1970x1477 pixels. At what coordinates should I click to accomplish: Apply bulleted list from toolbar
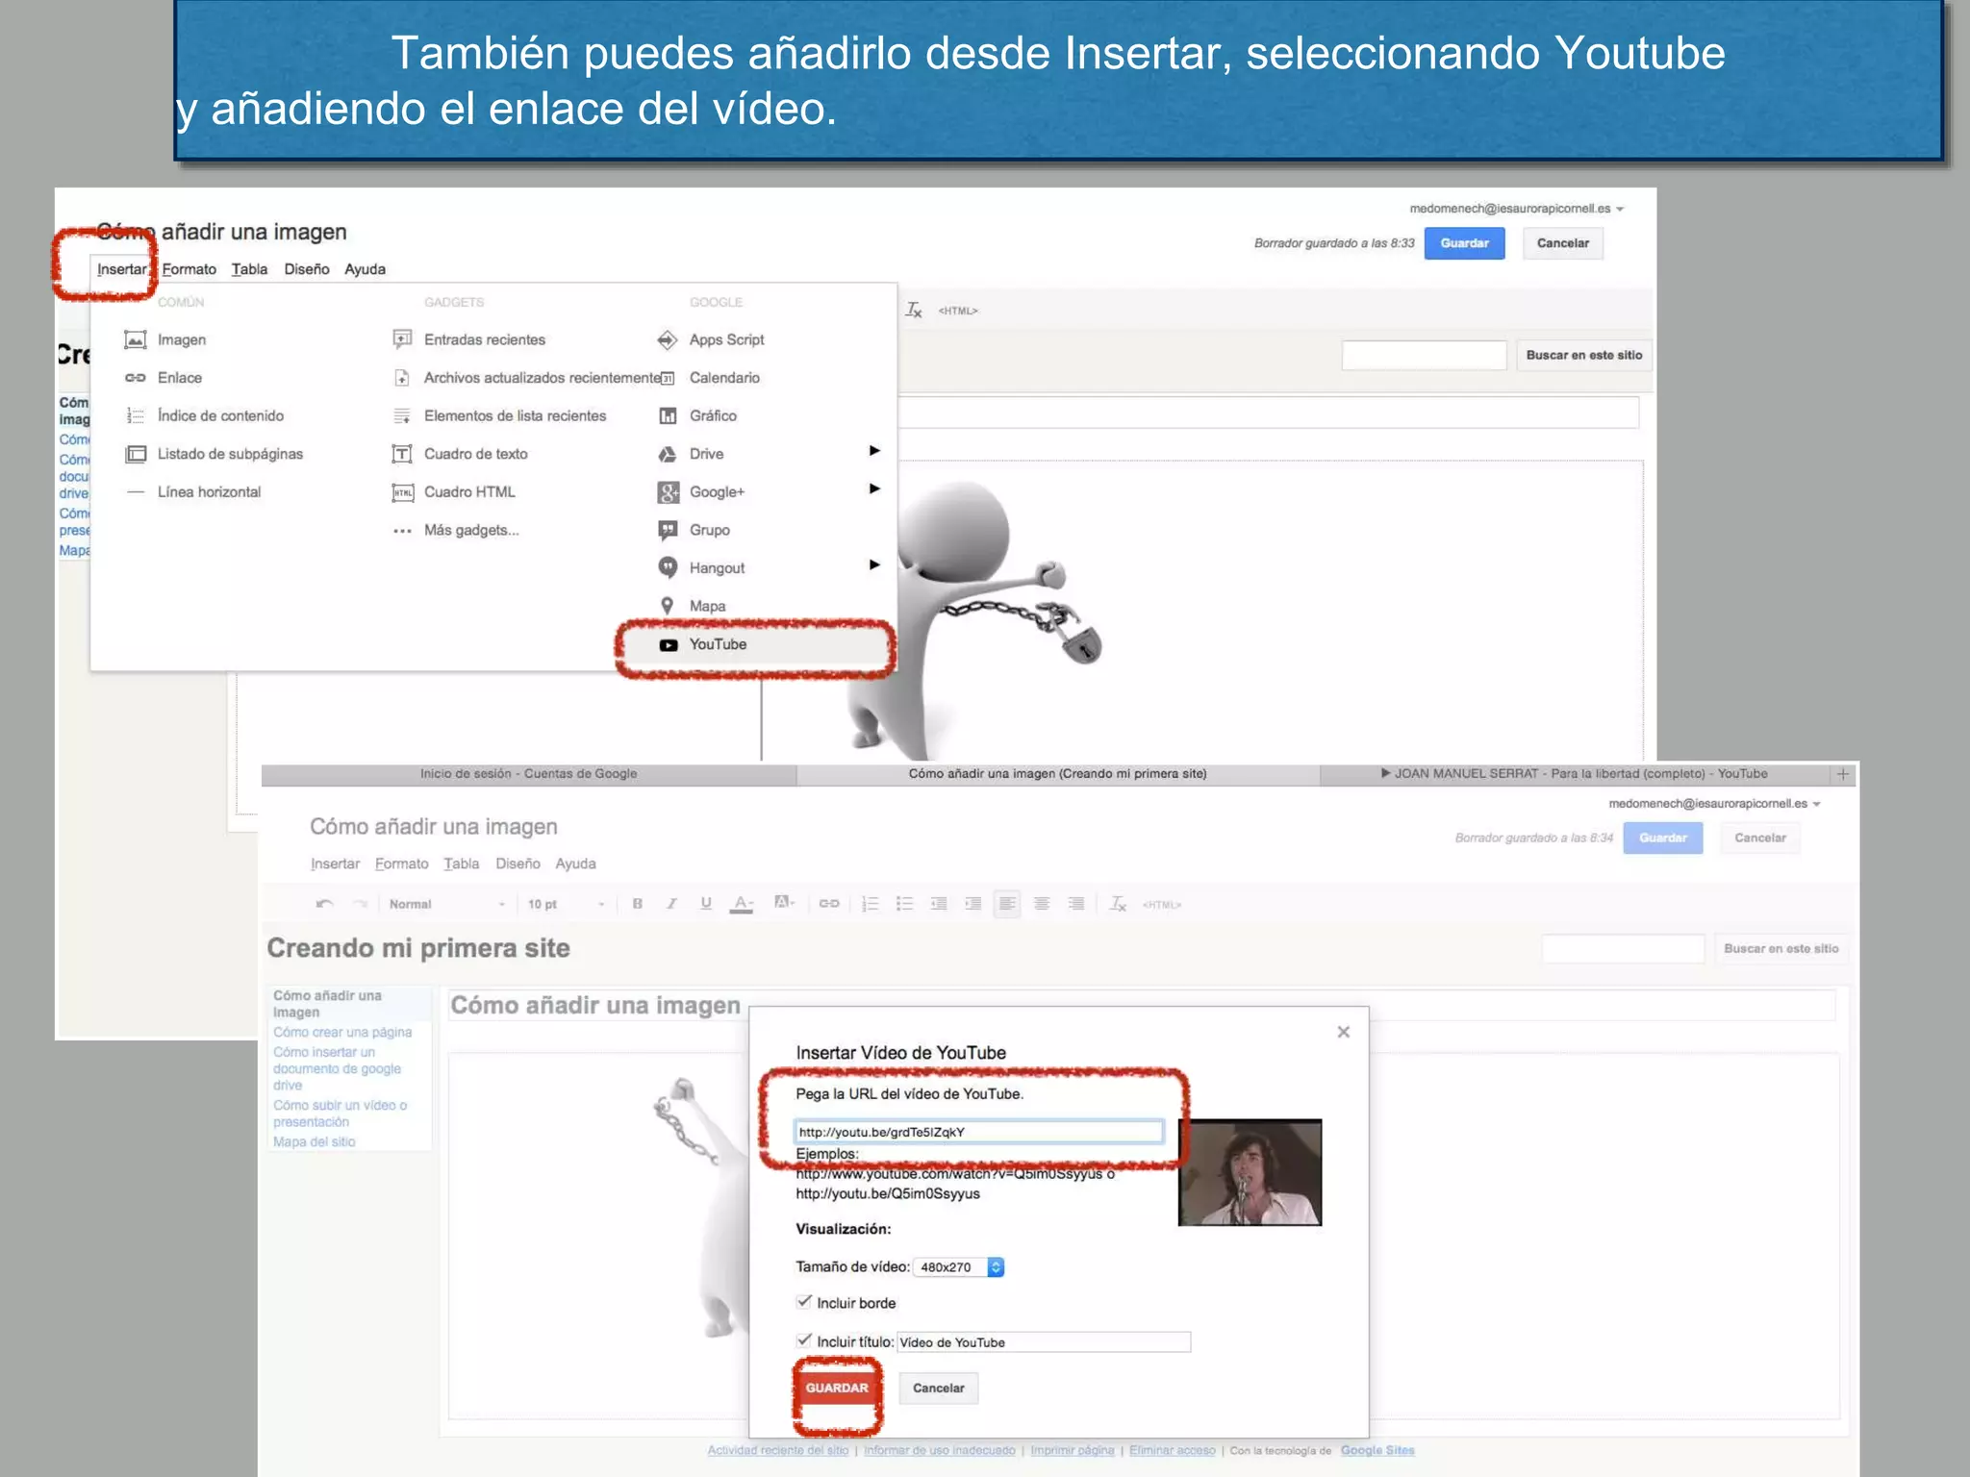[904, 903]
